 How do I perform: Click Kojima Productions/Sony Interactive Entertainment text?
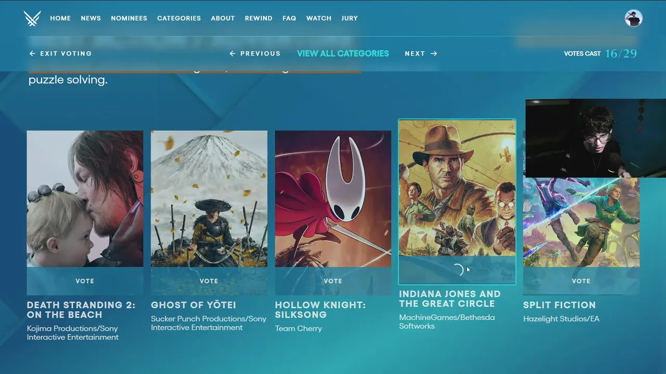tap(73, 333)
